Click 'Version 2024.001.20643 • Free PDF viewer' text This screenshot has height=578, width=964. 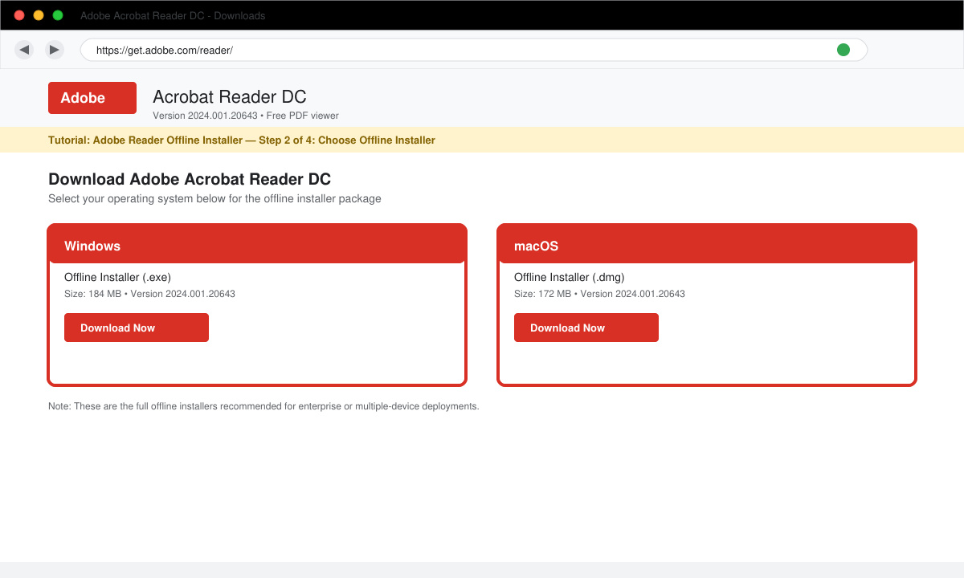click(246, 116)
